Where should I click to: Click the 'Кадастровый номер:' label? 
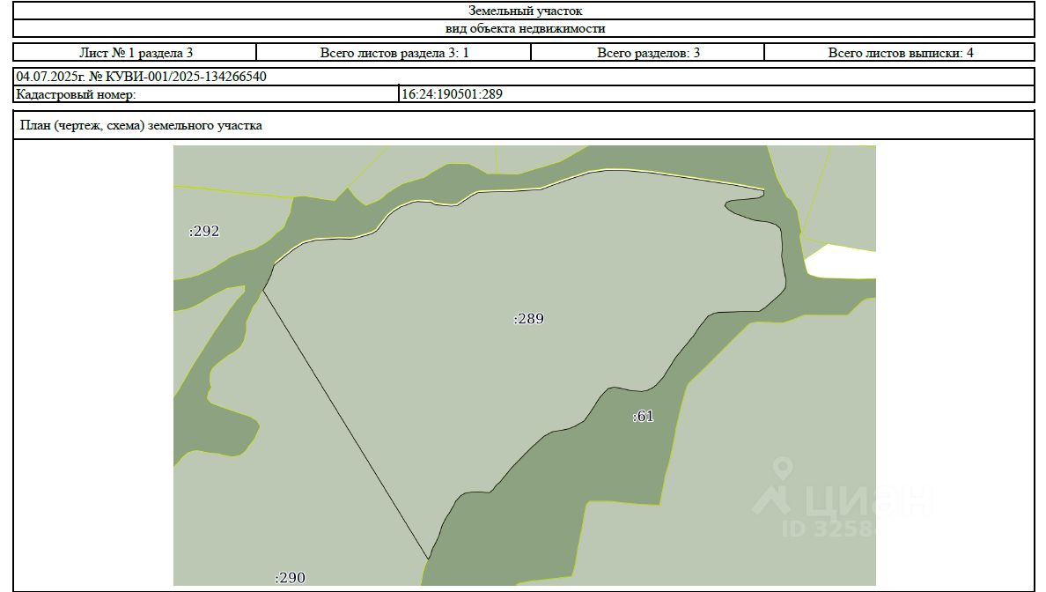click(x=76, y=95)
